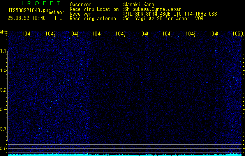Click the HROFFT title text
Viewport: 245px width, 156px height.
click(x=40, y=3)
